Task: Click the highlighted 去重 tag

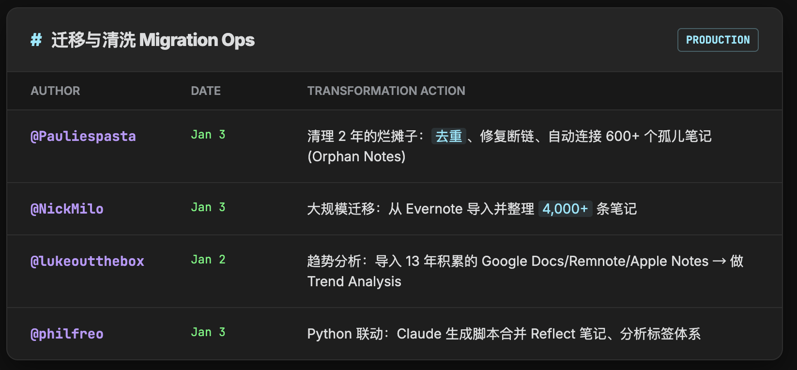Action: 448,137
